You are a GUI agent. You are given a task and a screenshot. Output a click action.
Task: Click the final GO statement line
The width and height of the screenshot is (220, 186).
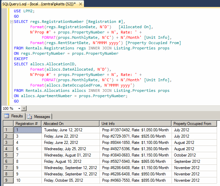coord(16,101)
